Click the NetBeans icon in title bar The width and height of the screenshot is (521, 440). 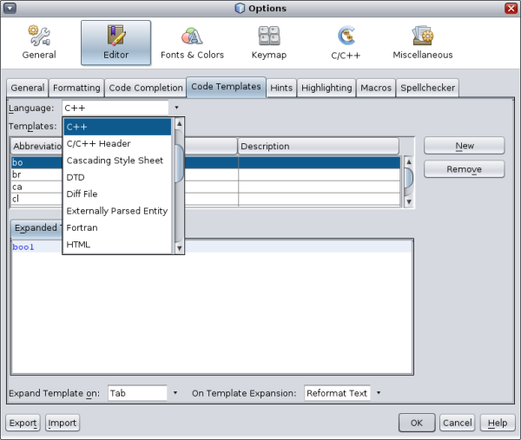click(x=240, y=9)
